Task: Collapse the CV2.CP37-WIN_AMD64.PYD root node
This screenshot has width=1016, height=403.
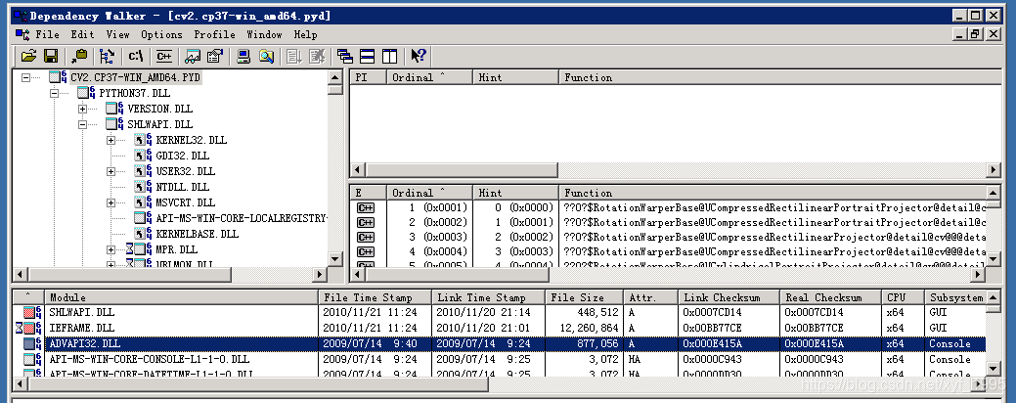Action: [x=26, y=77]
